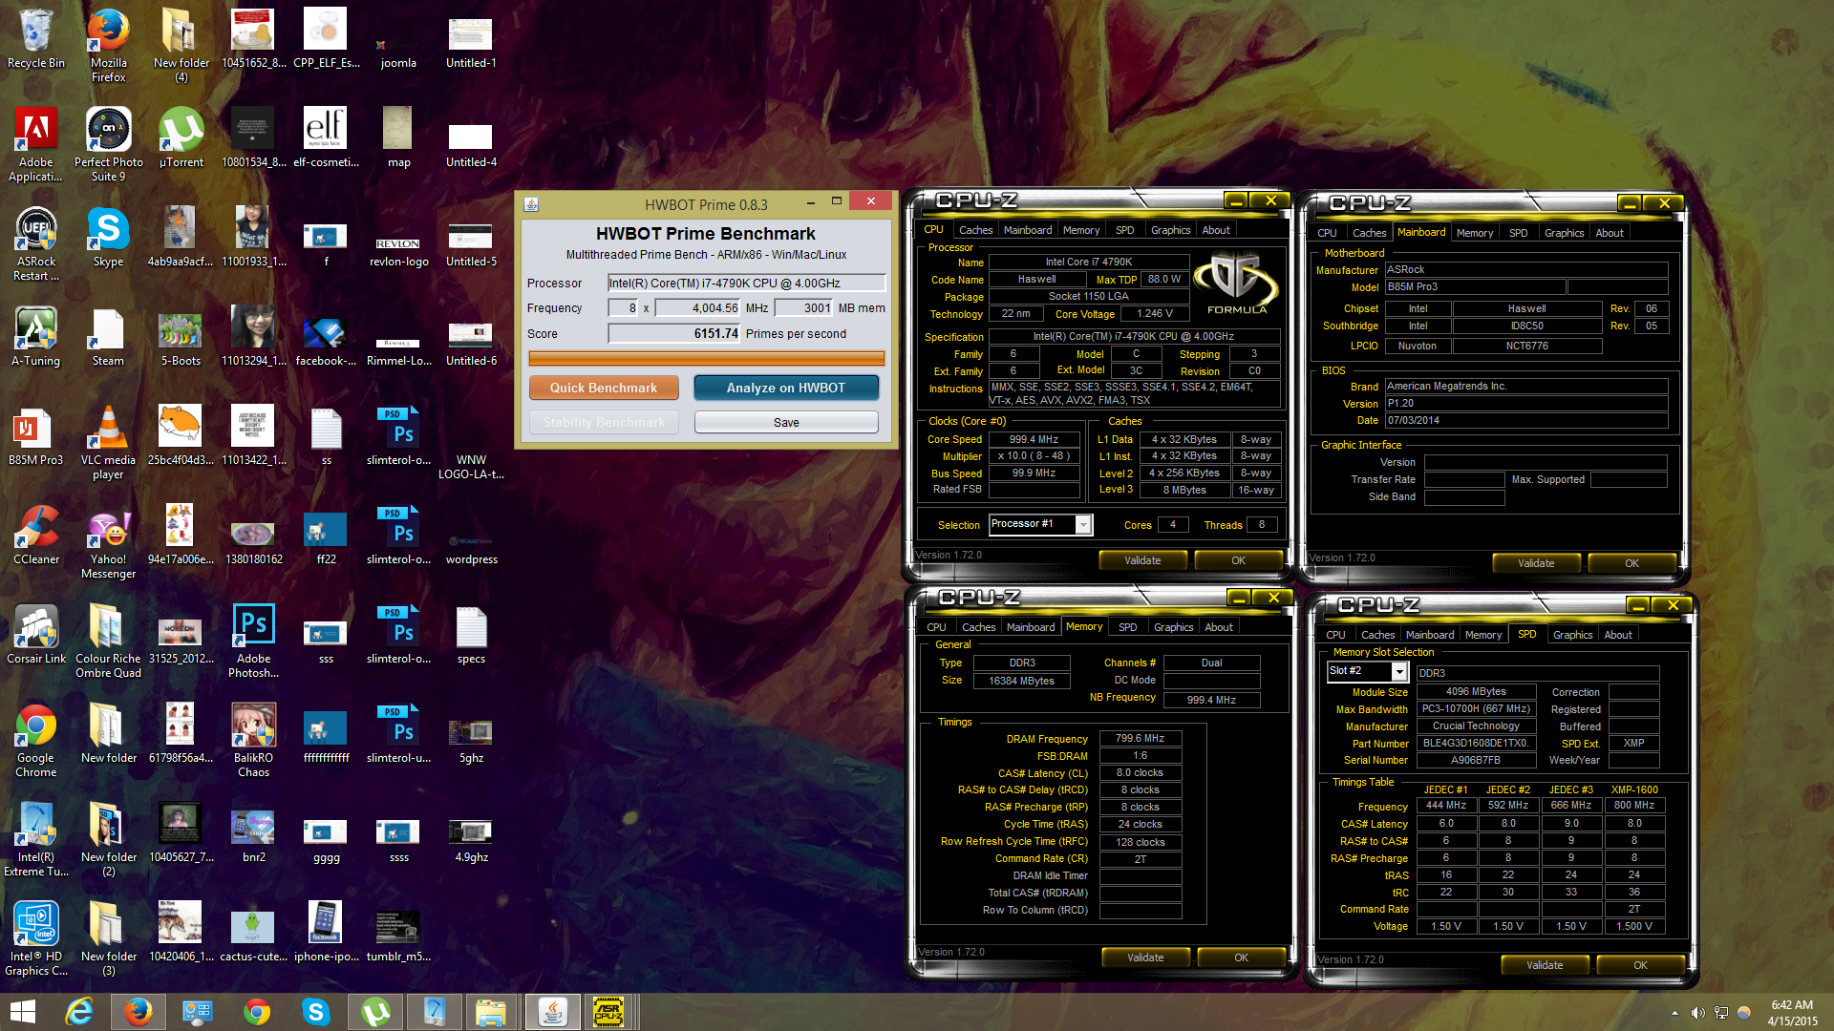Click the HWBOT benchmark progress bar
1834x1031 pixels.
click(706, 359)
